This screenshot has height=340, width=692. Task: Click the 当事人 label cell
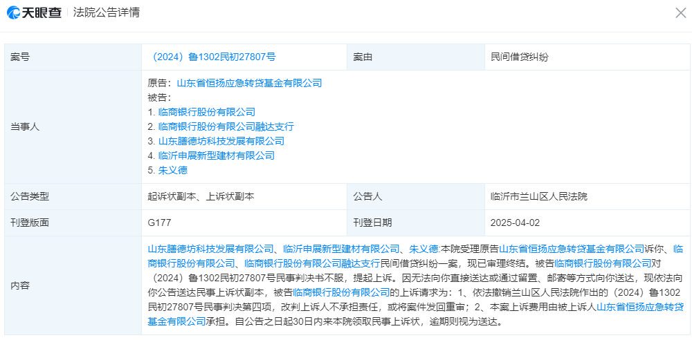73,126
